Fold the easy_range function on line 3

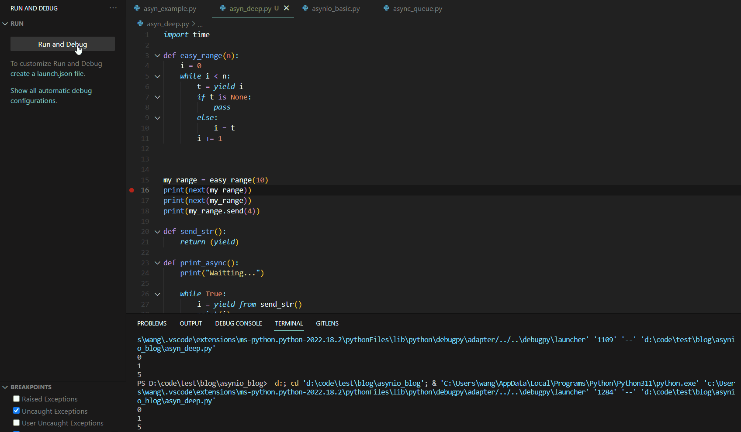pyautogui.click(x=157, y=55)
